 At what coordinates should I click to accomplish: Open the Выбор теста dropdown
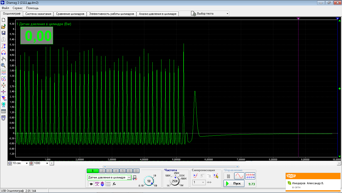coord(204,14)
